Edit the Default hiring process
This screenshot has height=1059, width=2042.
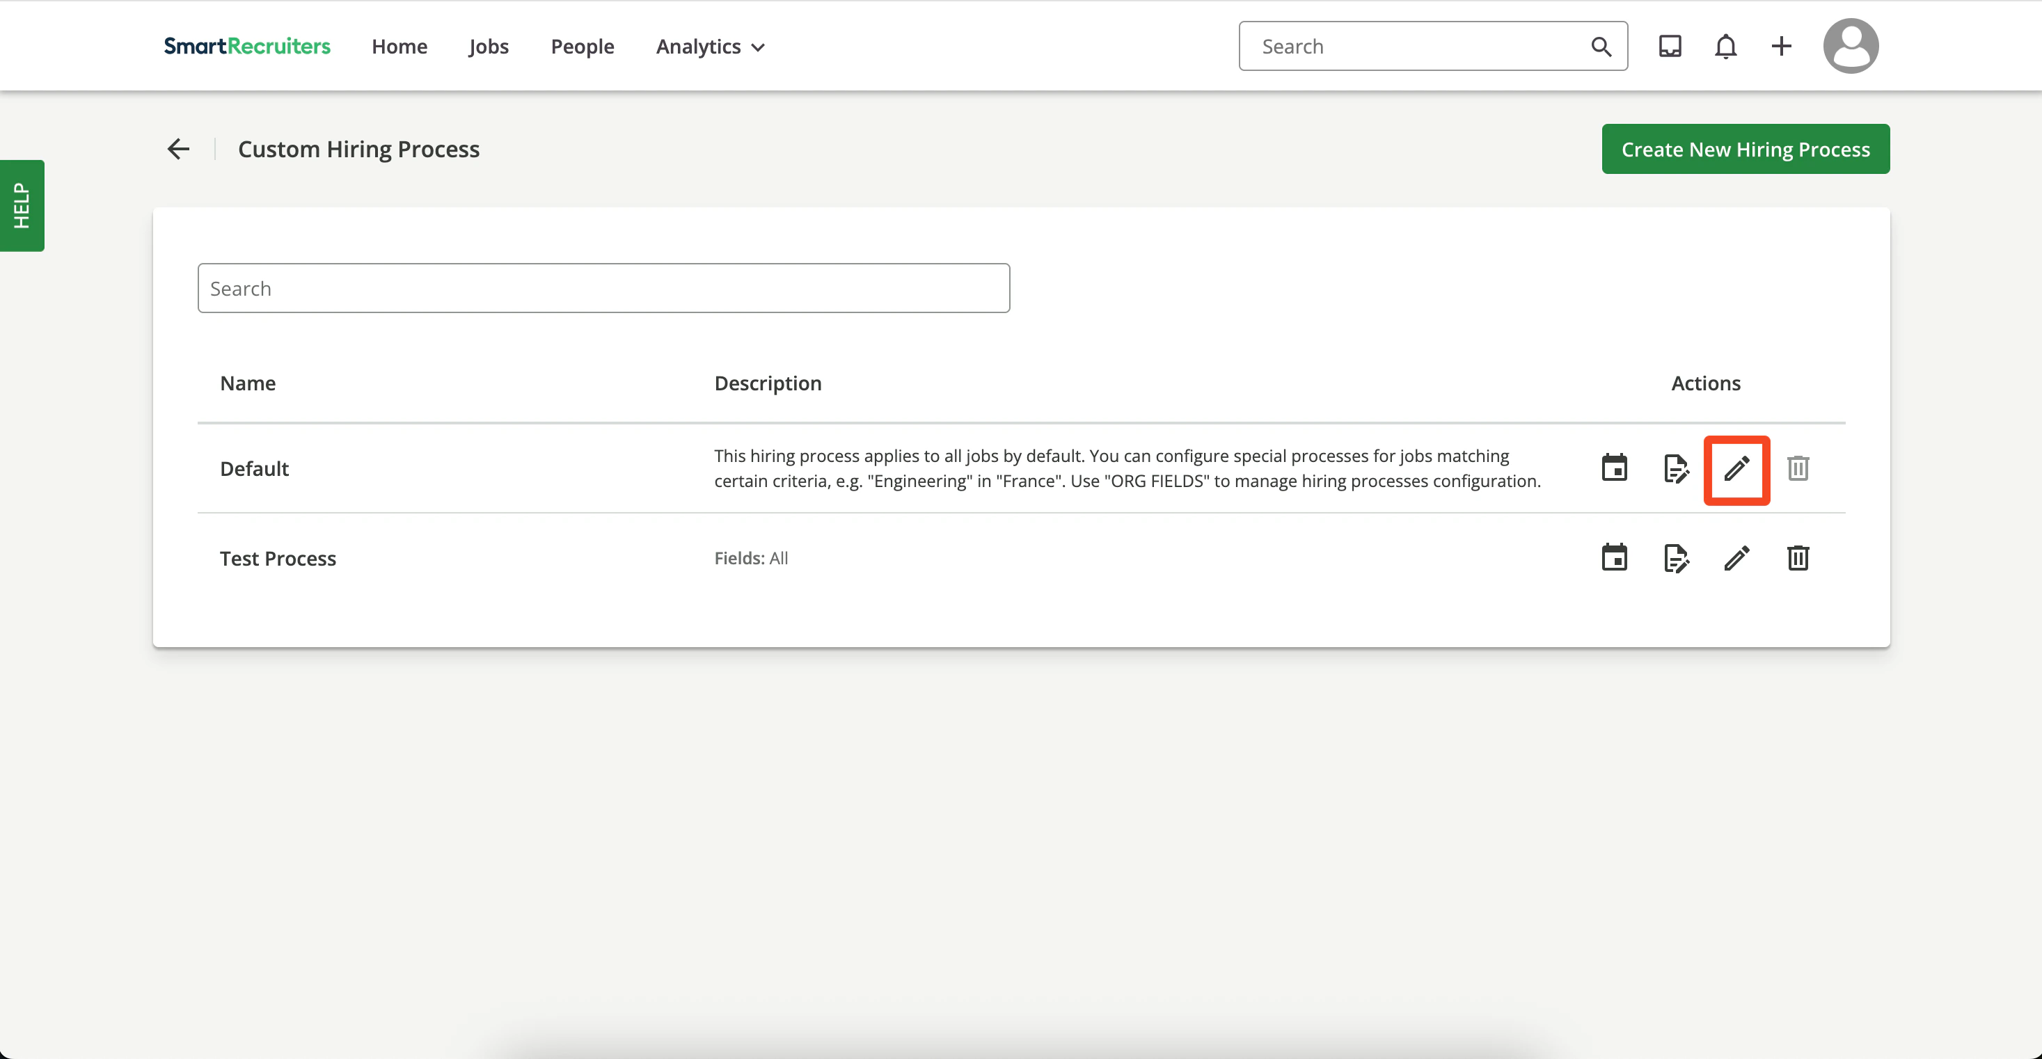point(1736,469)
